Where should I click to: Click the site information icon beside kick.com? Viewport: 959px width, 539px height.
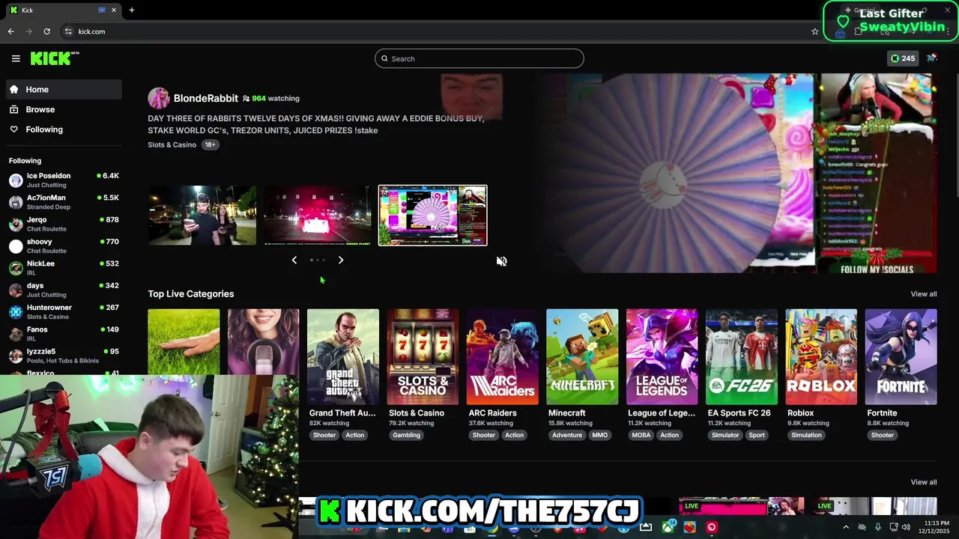point(68,31)
